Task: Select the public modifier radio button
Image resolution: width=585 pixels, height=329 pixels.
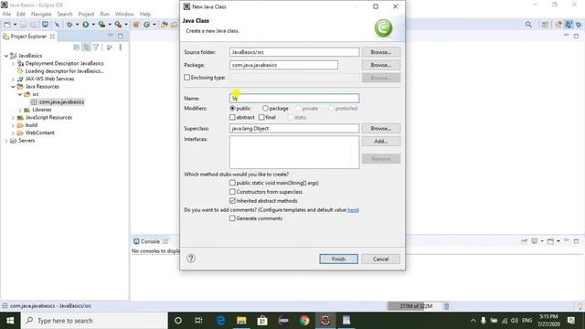Action: [x=232, y=109]
